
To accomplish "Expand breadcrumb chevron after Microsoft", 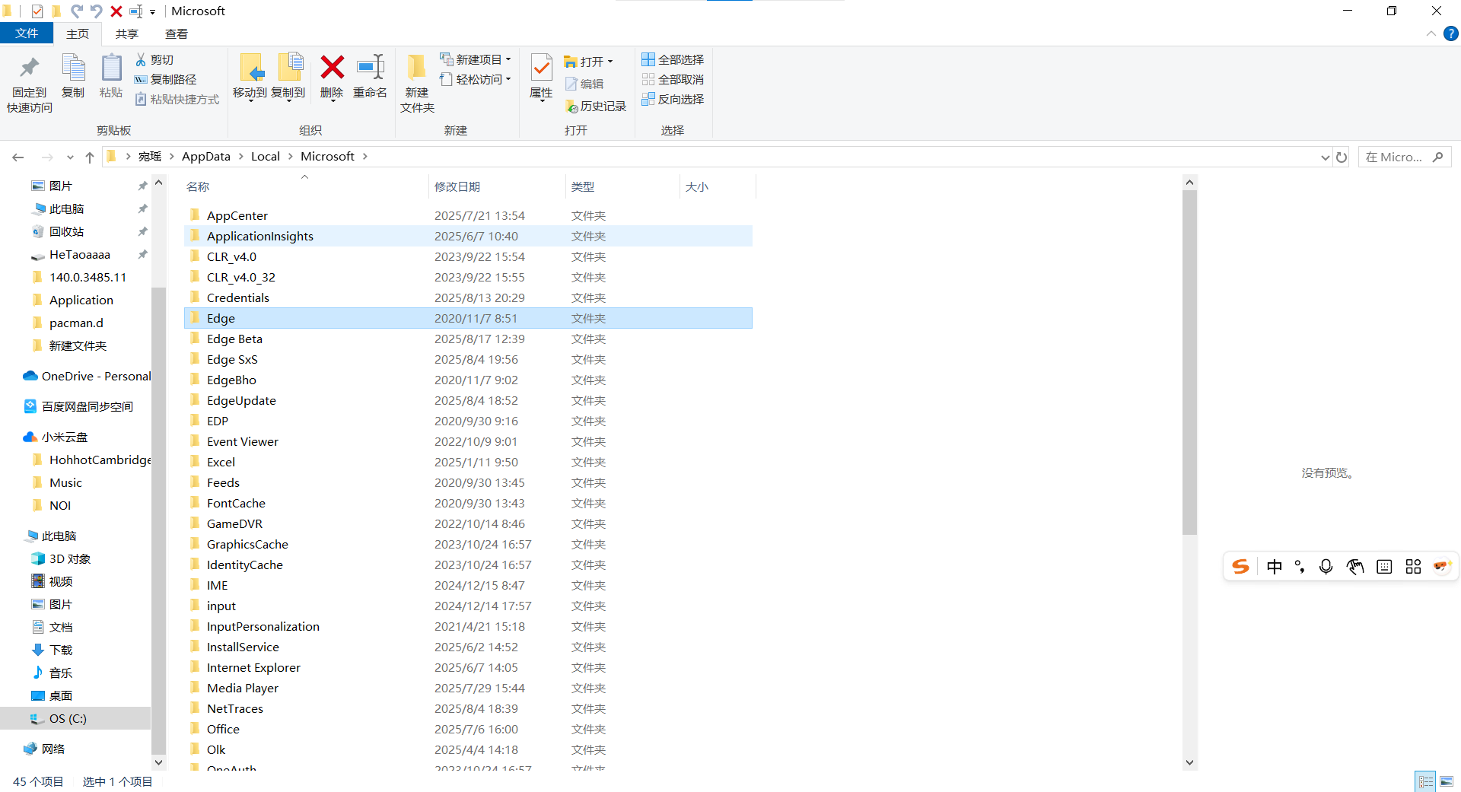I will (365, 156).
